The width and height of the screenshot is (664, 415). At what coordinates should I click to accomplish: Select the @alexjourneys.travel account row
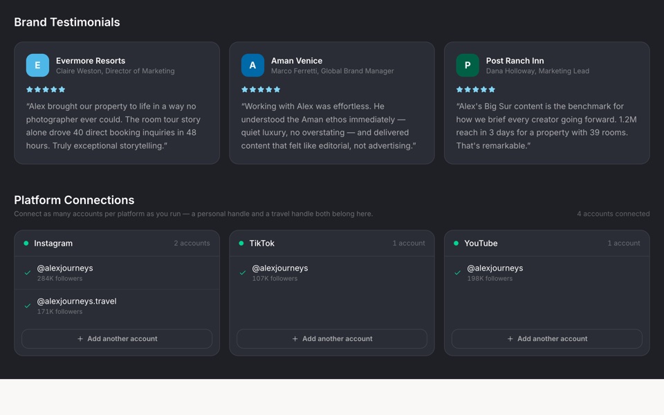pos(117,306)
